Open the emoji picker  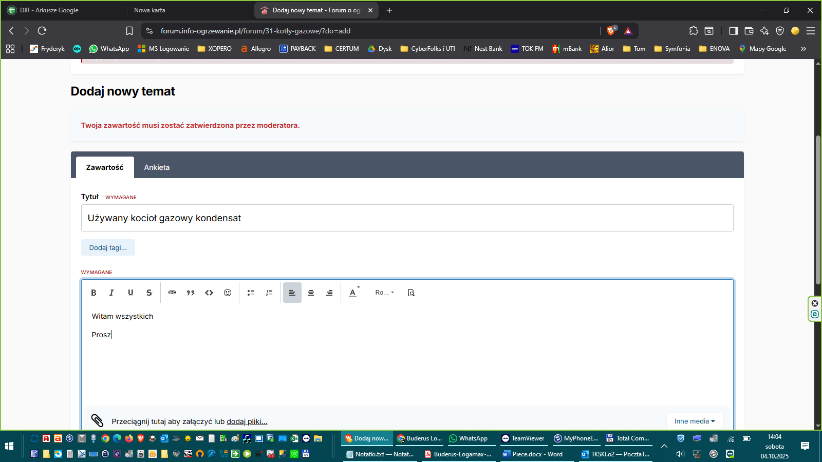coord(228,293)
